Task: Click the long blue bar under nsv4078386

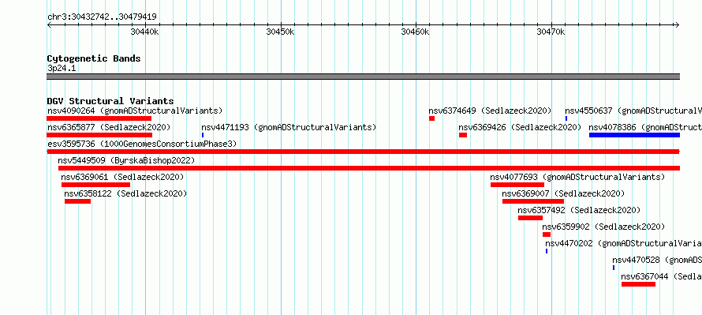Action: click(634, 135)
